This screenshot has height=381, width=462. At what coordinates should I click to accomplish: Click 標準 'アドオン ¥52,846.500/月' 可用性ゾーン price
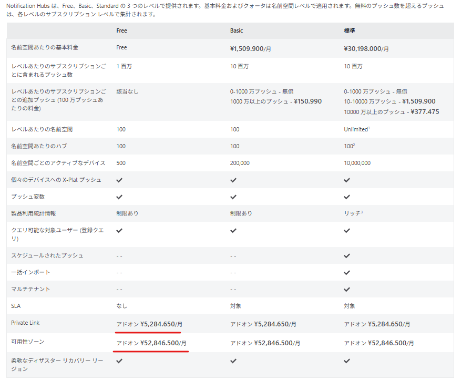(x=379, y=343)
